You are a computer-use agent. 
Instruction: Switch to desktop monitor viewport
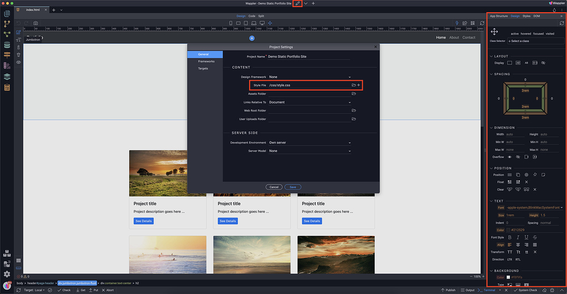point(262,23)
